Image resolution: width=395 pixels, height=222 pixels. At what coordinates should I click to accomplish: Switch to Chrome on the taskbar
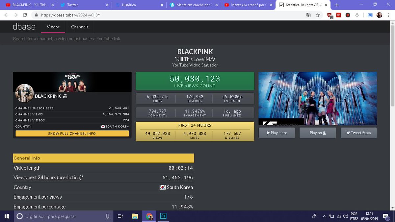149,216
